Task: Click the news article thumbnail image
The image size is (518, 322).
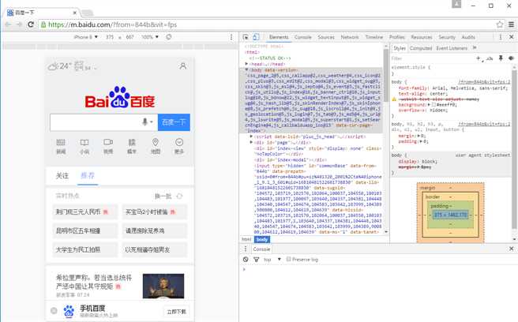Action: [x=163, y=286]
